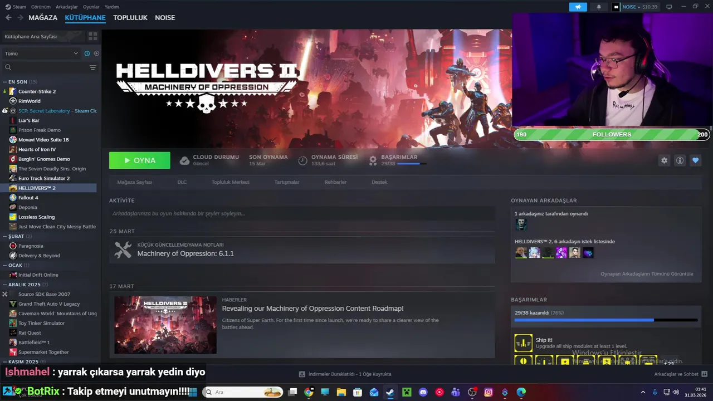
Task: Switch to the MAĞAZA tab
Action: click(43, 18)
